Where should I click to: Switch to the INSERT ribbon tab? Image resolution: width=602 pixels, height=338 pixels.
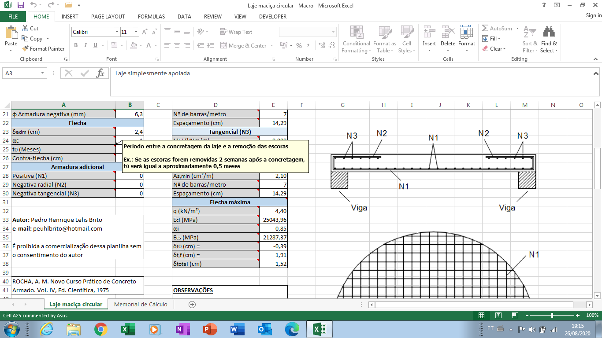[x=70, y=16]
